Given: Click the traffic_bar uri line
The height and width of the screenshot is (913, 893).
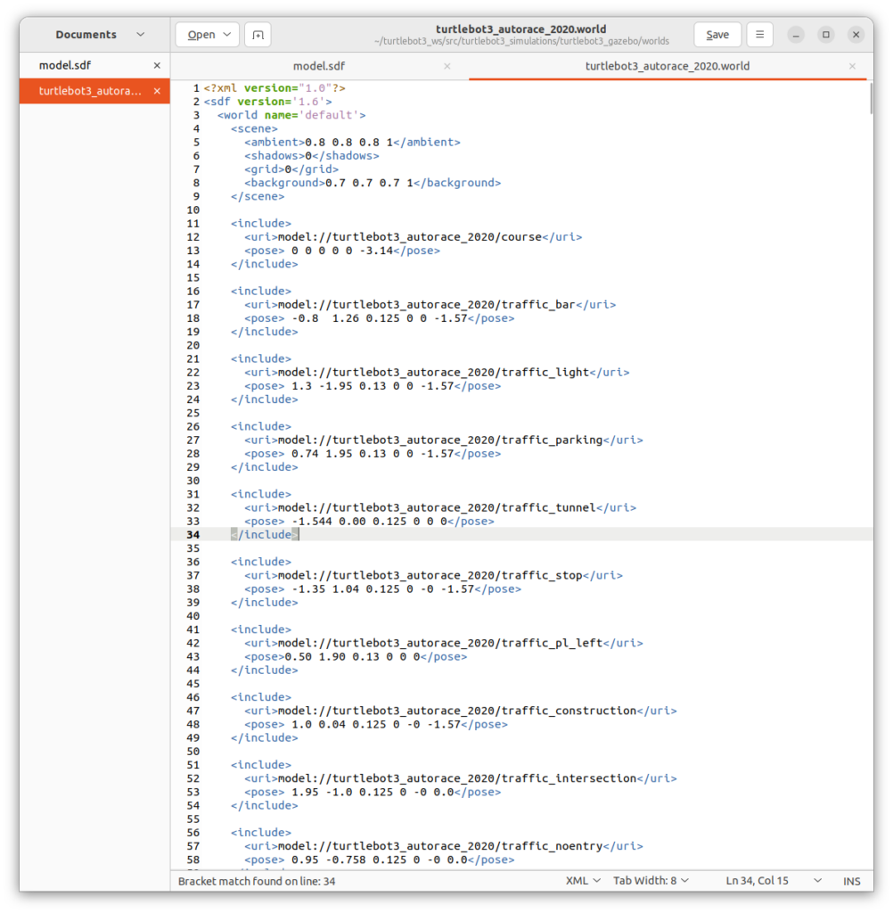Looking at the screenshot, I should (430, 305).
